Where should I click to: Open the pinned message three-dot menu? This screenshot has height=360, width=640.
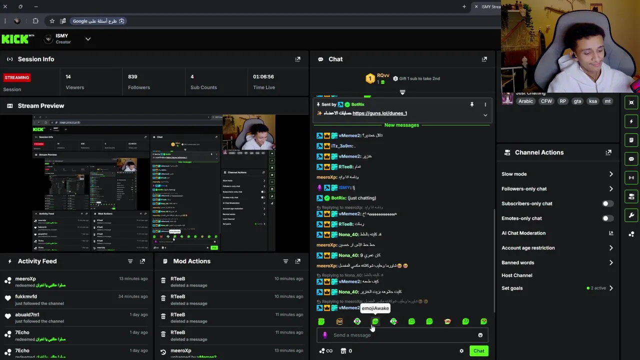click(x=485, y=104)
